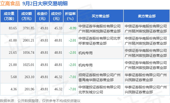The image size is (170, 103).
Task: Click the 折溢率(%) column header
Action: coord(70,16)
